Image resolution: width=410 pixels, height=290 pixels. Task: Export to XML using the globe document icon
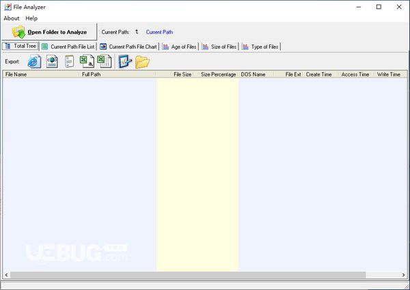pyautogui.click(x=52, y=61)
